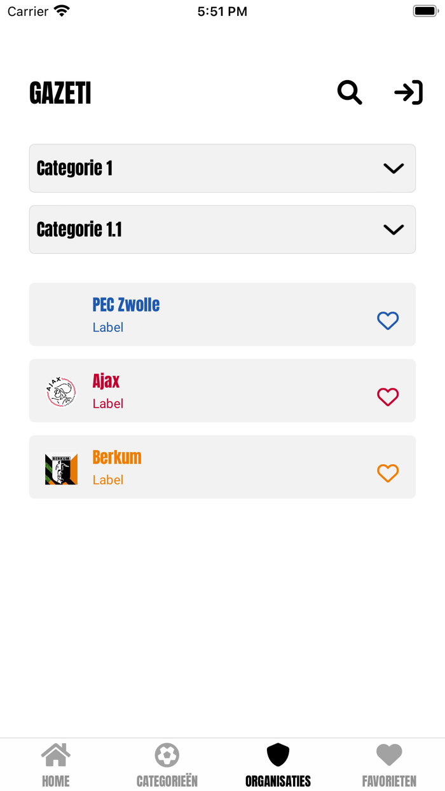Click the Ajax club logo

(61, 391)
